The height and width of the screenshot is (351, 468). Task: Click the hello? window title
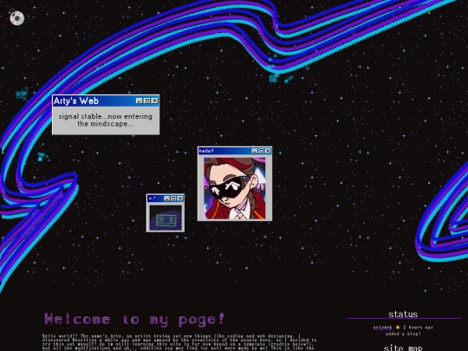pyautogui.click(x=206, y=151)
